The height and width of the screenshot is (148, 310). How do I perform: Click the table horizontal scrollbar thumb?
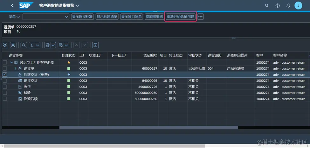(x=149, y=127)
